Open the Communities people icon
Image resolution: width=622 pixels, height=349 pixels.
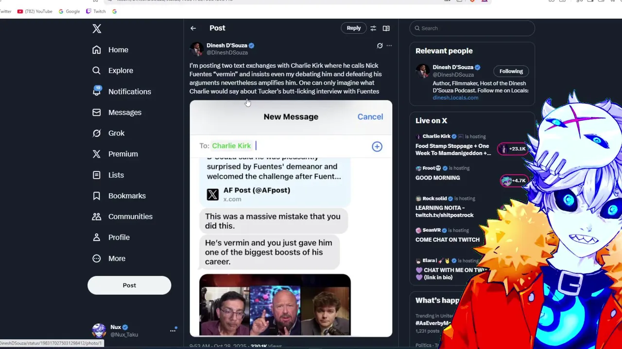[x=97, y=217]
